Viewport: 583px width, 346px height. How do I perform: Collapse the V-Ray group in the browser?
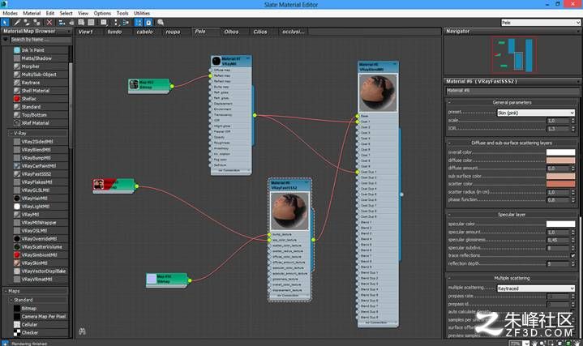coord(11,133)
